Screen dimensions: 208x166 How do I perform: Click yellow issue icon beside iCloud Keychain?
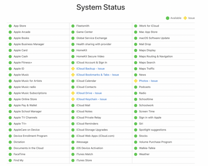coord(73,99)
